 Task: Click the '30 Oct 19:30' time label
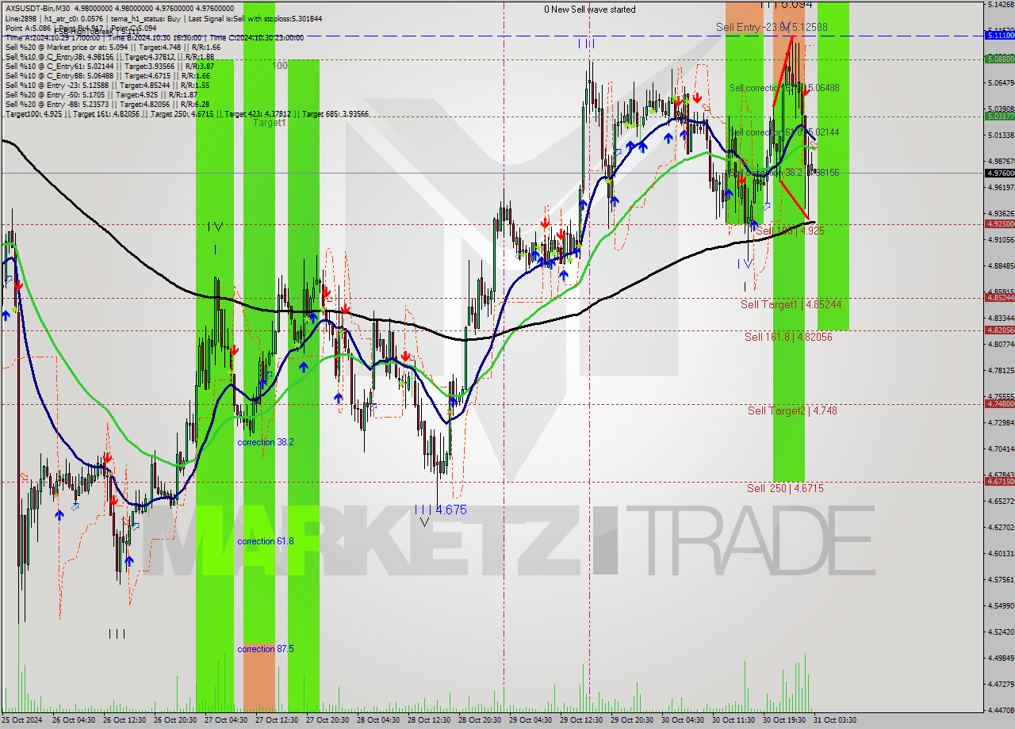coord(785,720)
